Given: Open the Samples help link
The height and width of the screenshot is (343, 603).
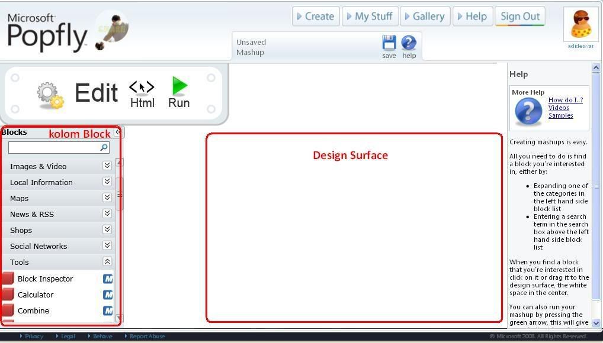Looking at the screenshot, I should tap(561, 115).
